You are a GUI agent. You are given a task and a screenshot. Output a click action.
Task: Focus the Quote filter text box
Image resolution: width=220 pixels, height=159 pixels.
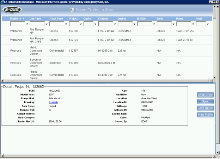tap(88, 24)
